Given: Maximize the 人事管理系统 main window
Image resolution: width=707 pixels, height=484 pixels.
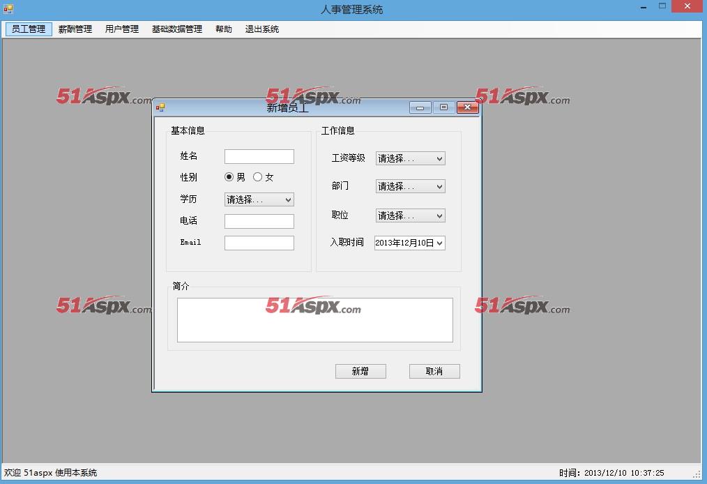Looking at the screenshot, I should tap(662, 6).
